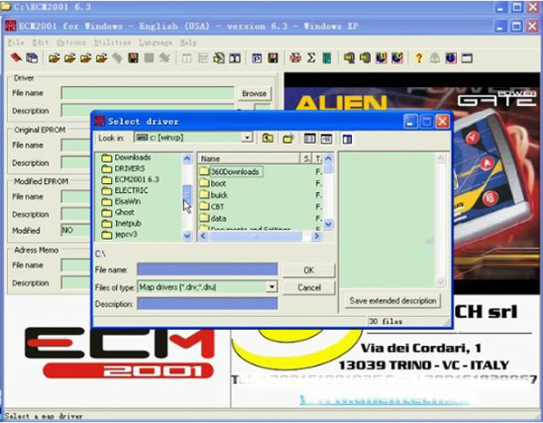Click the second blue-red U toolbar icon
Image resolution: width=543 pixels, height=423 pixels.
397,58
